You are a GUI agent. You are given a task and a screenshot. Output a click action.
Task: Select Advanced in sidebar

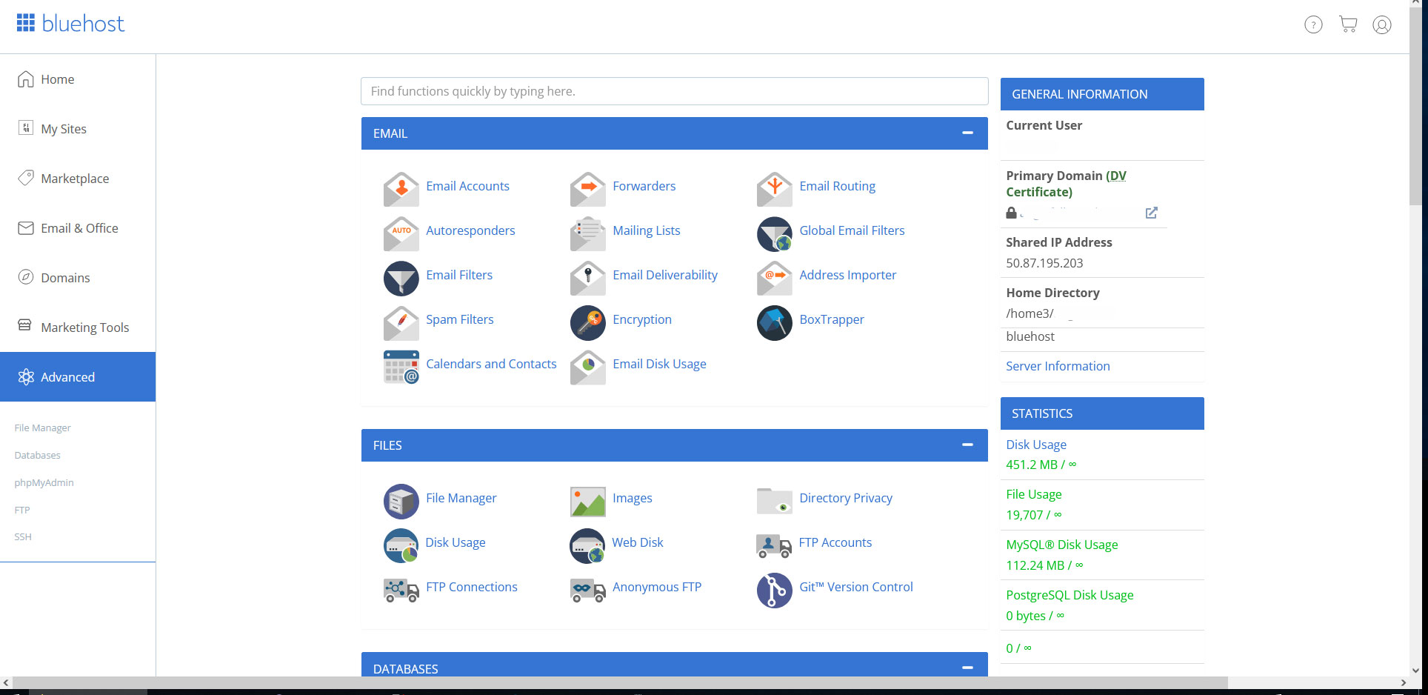pyautogui.click(x=78, y=376)
